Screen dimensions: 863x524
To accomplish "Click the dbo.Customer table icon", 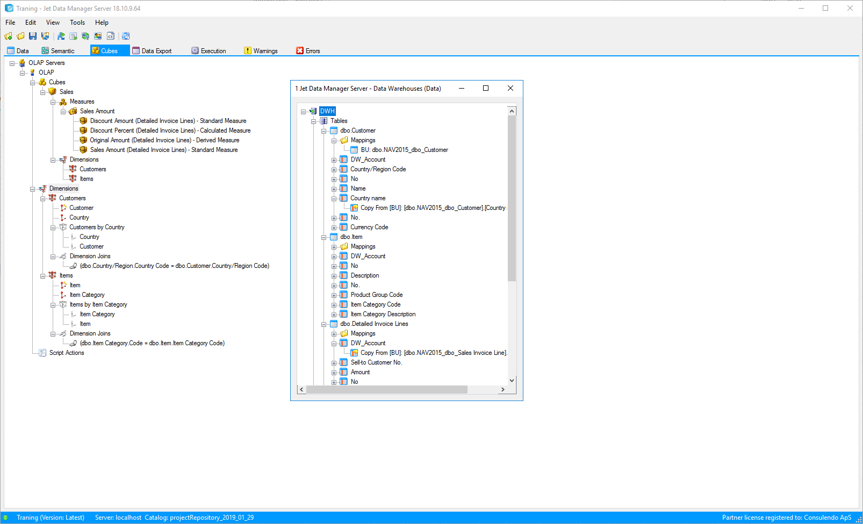I will [x=334, y=130].
